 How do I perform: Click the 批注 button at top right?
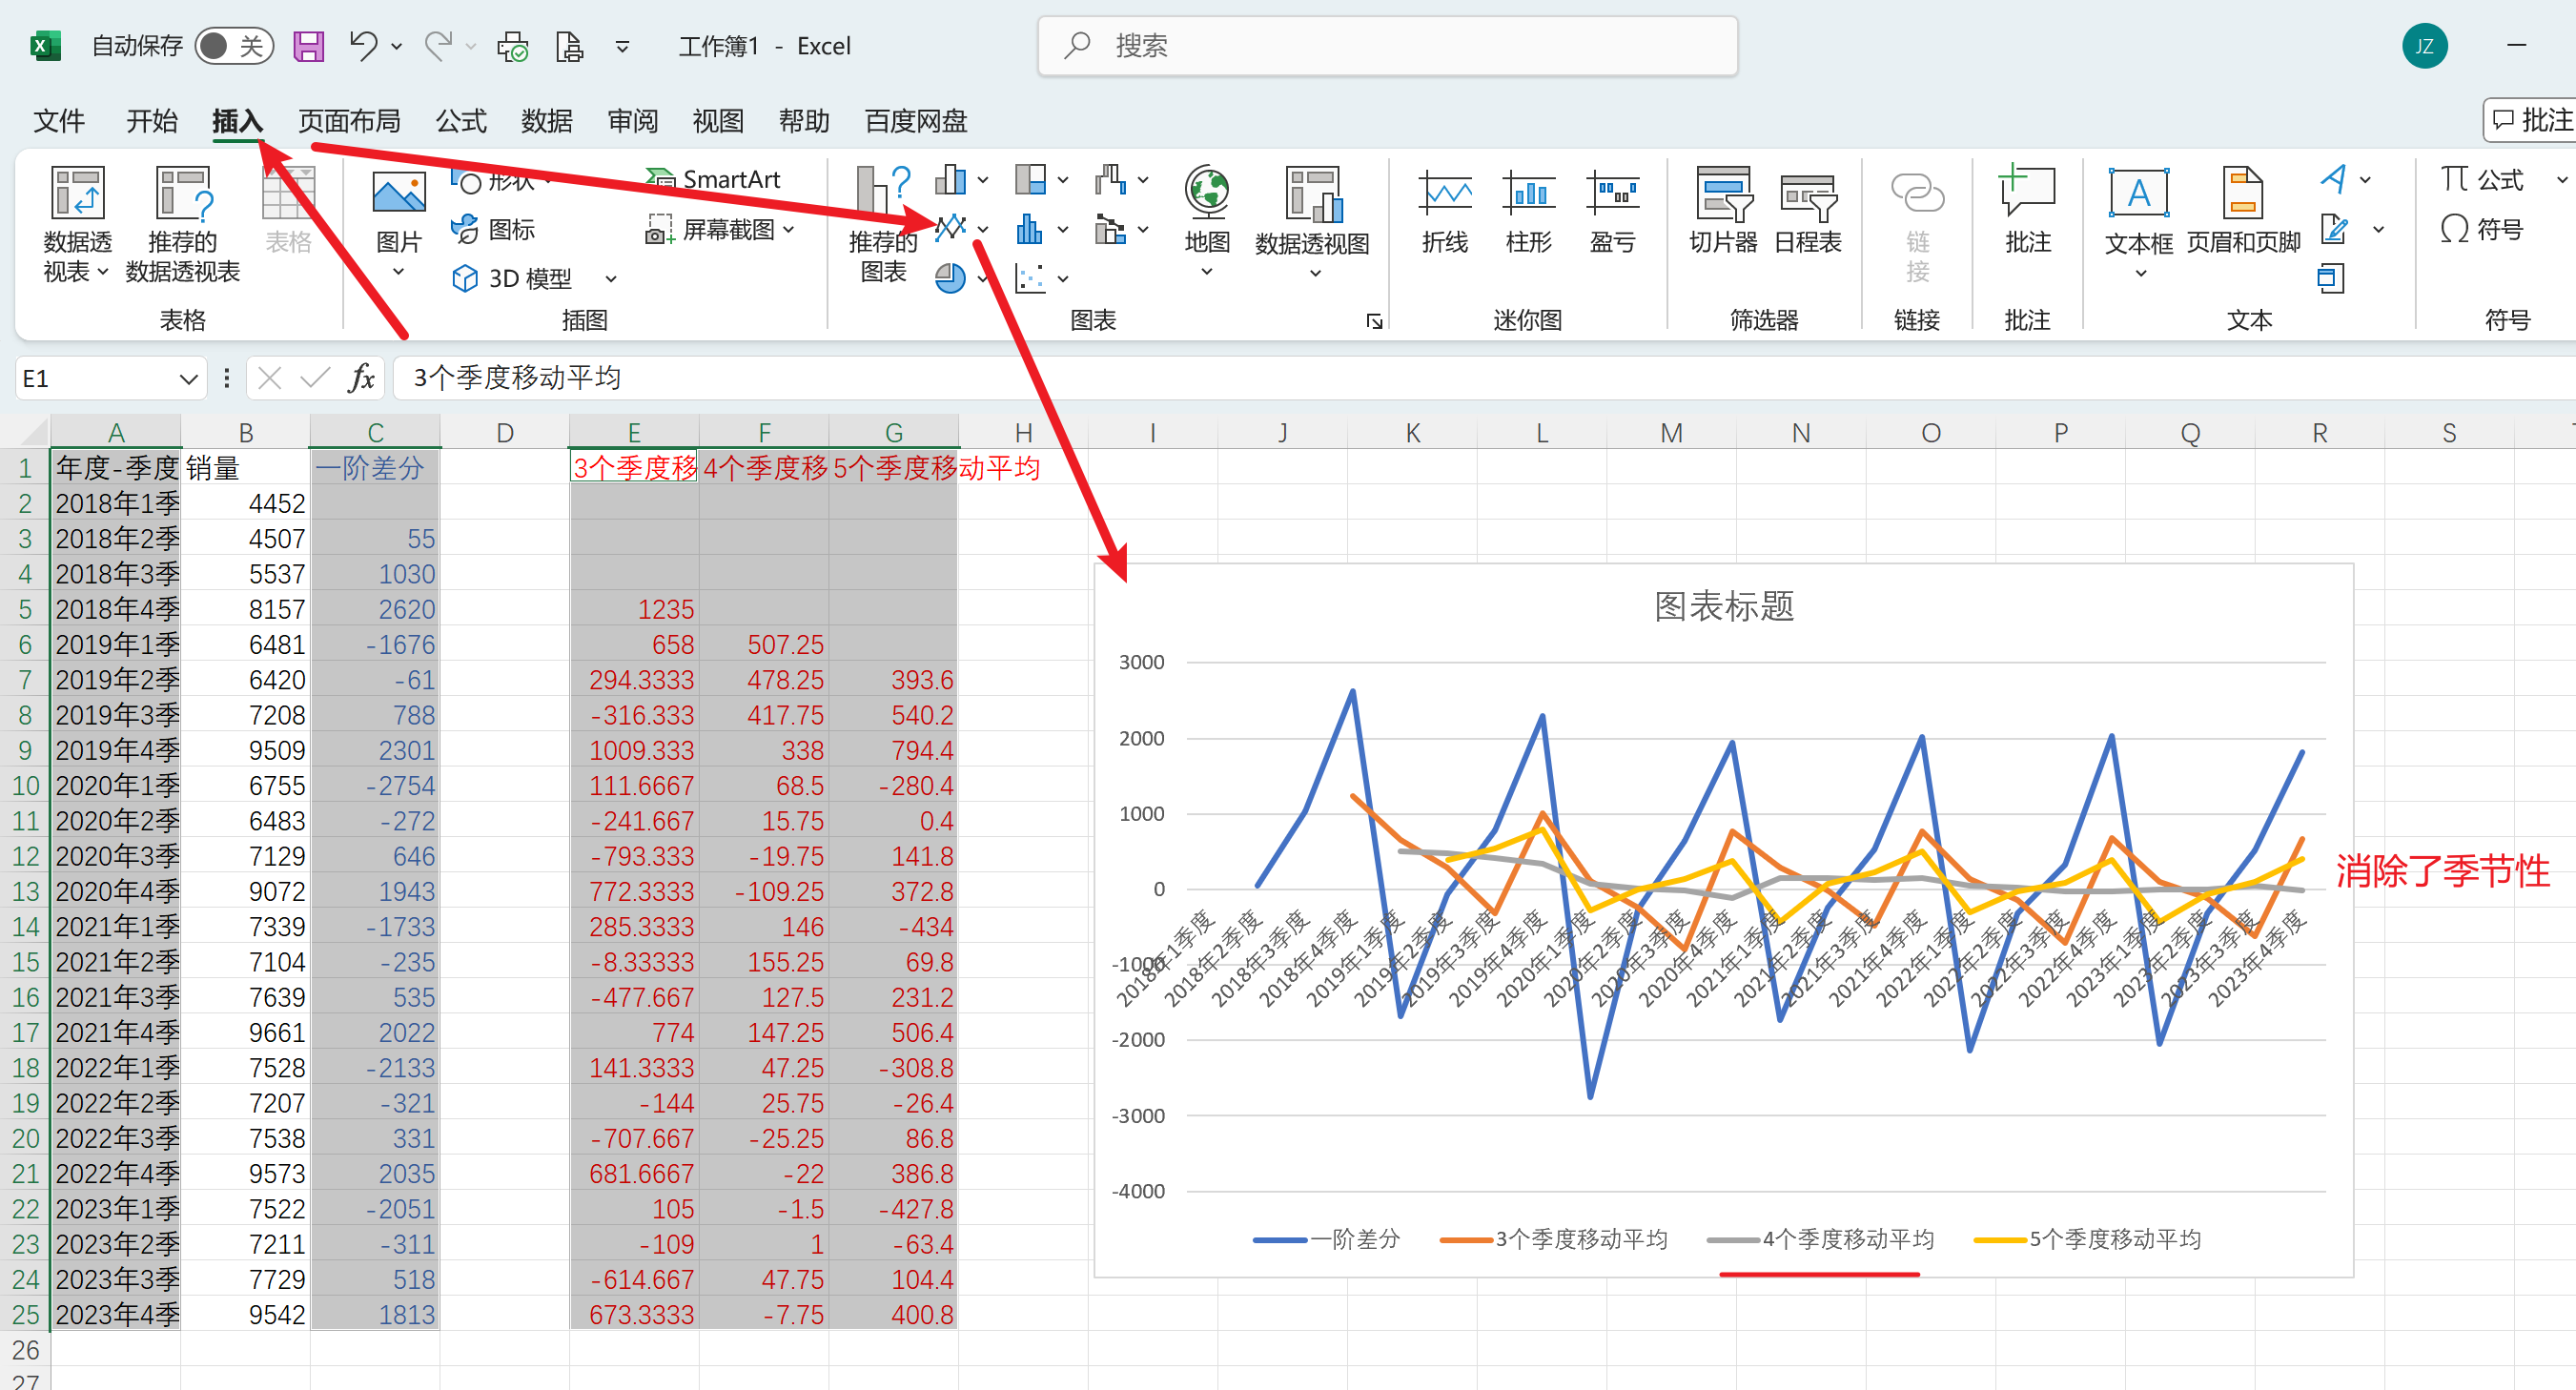[2532, 120]
